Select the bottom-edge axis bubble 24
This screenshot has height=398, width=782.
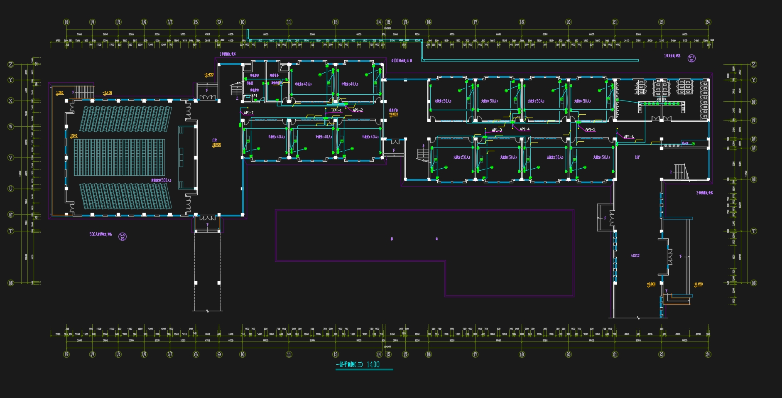pos(708,354)
